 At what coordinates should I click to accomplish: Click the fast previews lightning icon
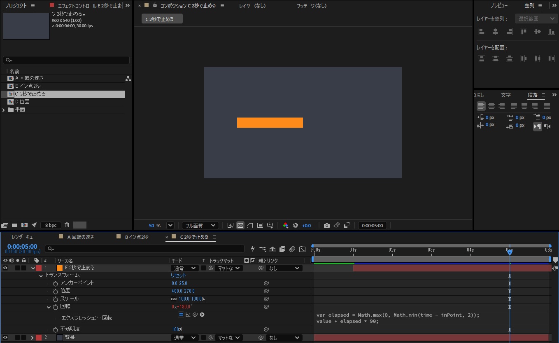click(230, 225)
